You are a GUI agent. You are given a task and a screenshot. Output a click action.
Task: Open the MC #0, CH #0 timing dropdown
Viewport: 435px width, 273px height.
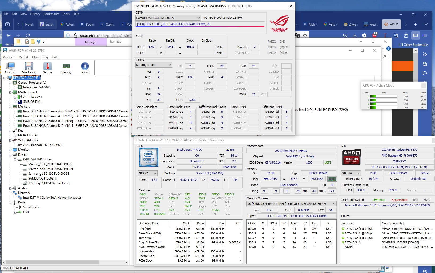coord(154,65)
